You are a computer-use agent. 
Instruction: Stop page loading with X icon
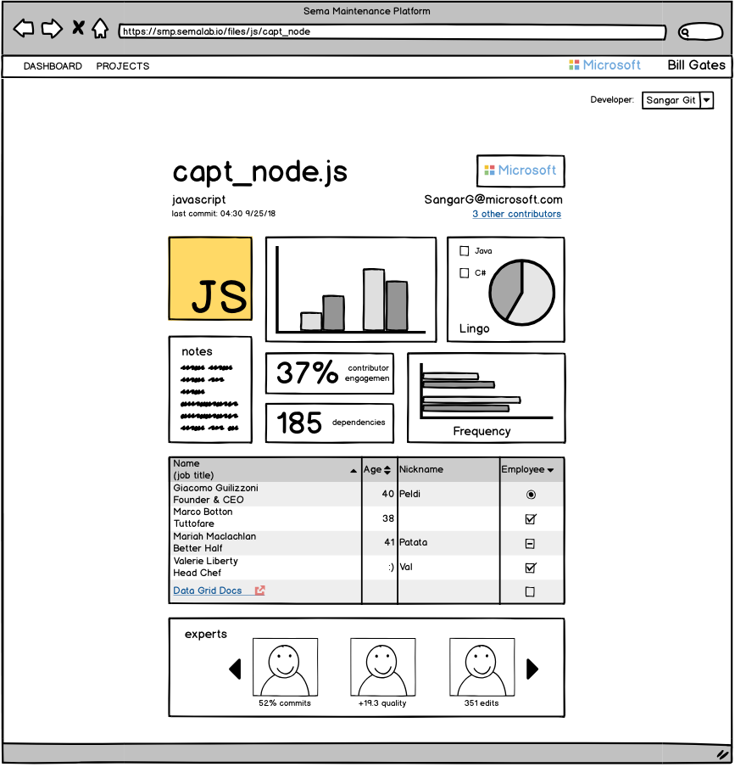(x=78, y=27)
